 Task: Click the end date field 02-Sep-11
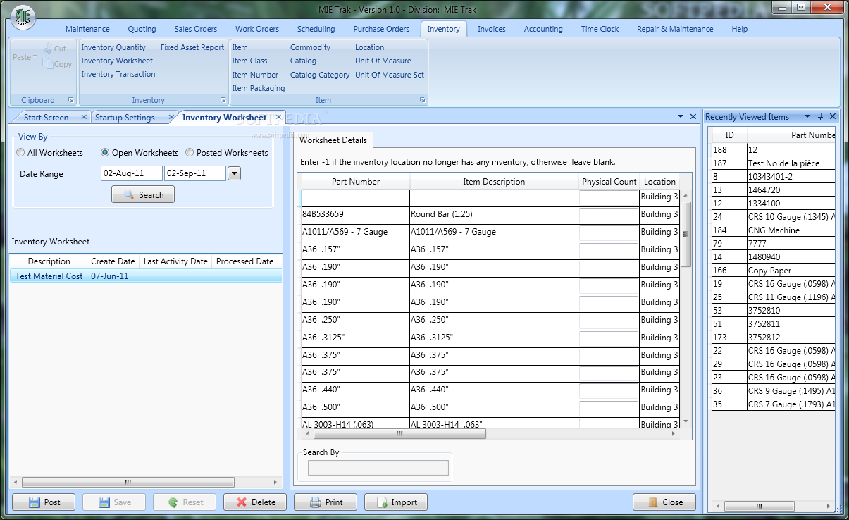195,173
